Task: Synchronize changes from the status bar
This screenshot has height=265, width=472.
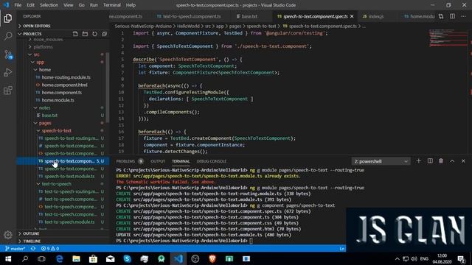Action: (x=33, y=249)
